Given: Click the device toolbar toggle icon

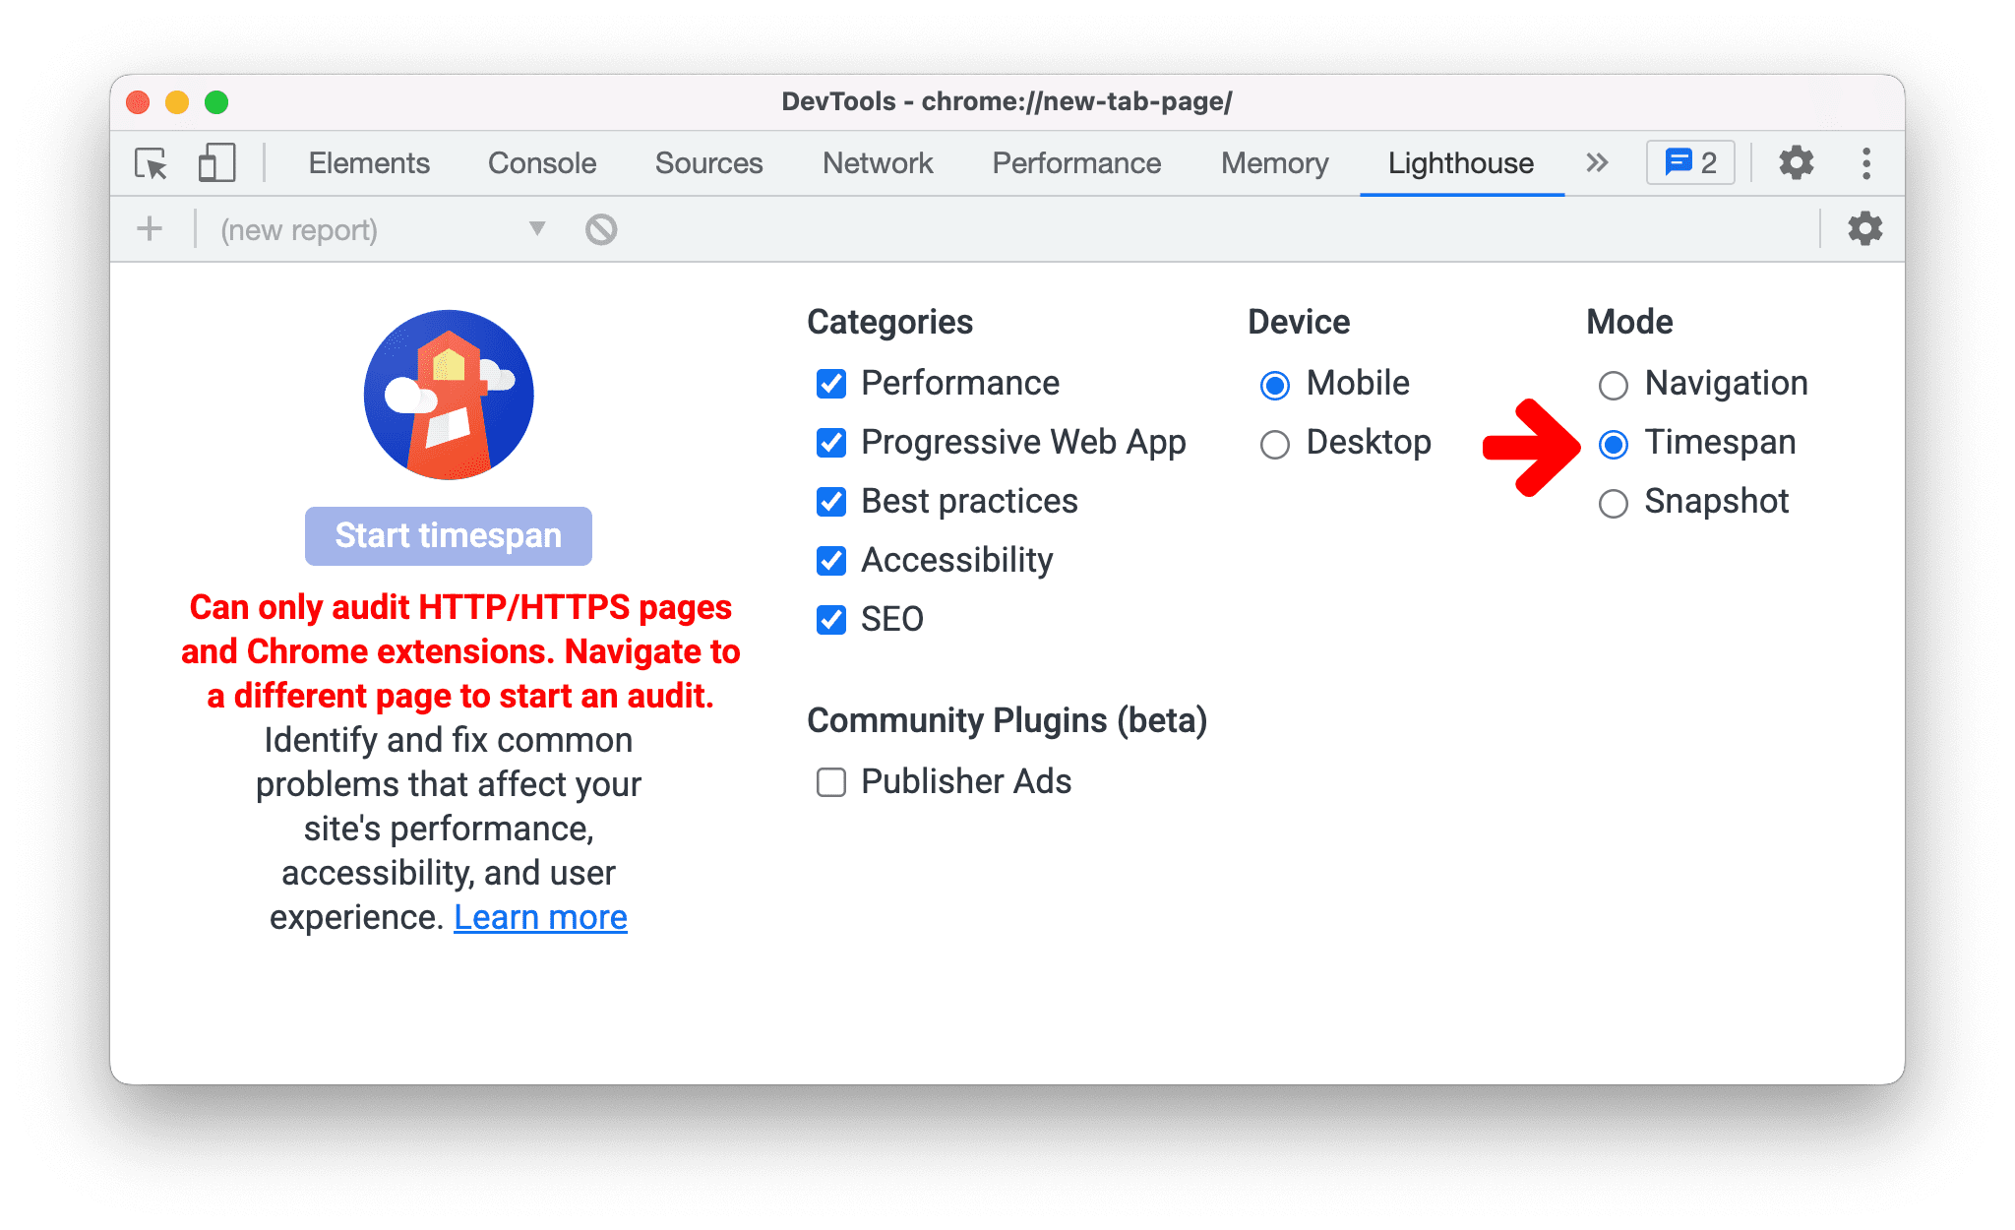Looking at the screenshot, I should point(214,159).
